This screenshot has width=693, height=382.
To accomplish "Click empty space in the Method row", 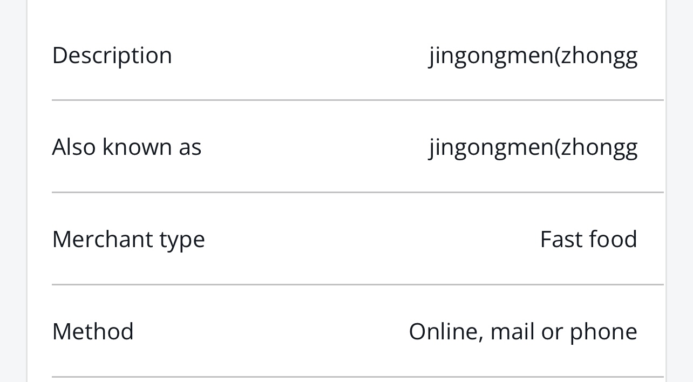I will coord(270,331).
